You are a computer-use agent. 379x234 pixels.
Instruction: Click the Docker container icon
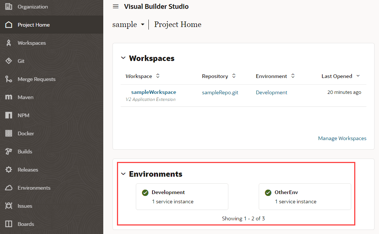click(x=9, y=133)
